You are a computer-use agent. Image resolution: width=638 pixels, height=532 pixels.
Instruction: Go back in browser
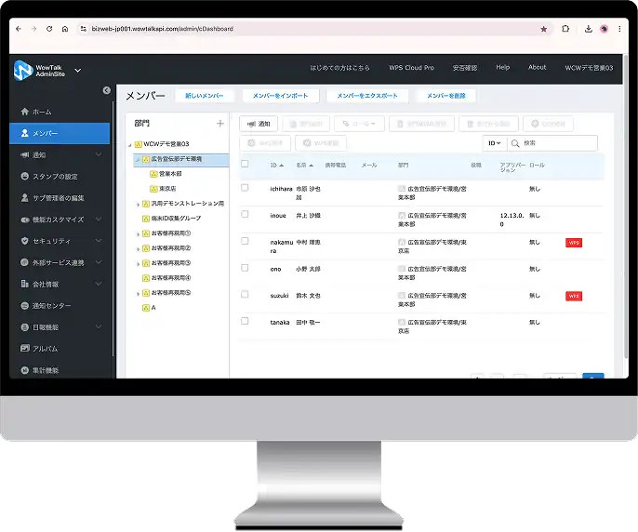tap(19, 29)
